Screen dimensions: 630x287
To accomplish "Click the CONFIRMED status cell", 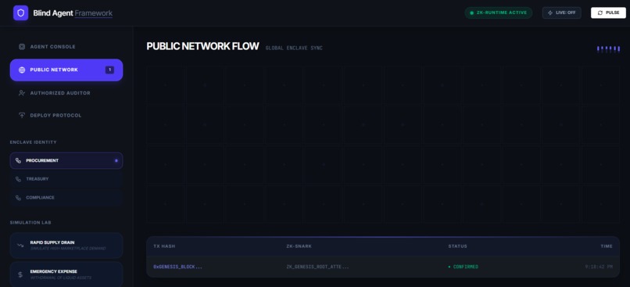I will point(464,267).
